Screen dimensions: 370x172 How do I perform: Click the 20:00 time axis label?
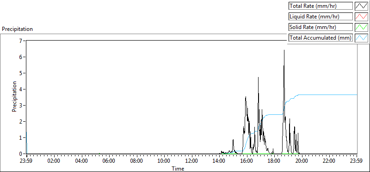pyautogui.click(x=302, y=161)
